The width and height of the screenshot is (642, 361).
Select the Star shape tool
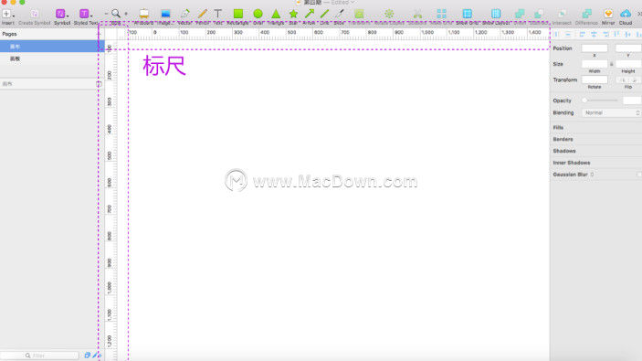click(293, 14)
